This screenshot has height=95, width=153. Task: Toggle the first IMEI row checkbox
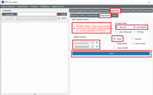(x=97, y=43)
